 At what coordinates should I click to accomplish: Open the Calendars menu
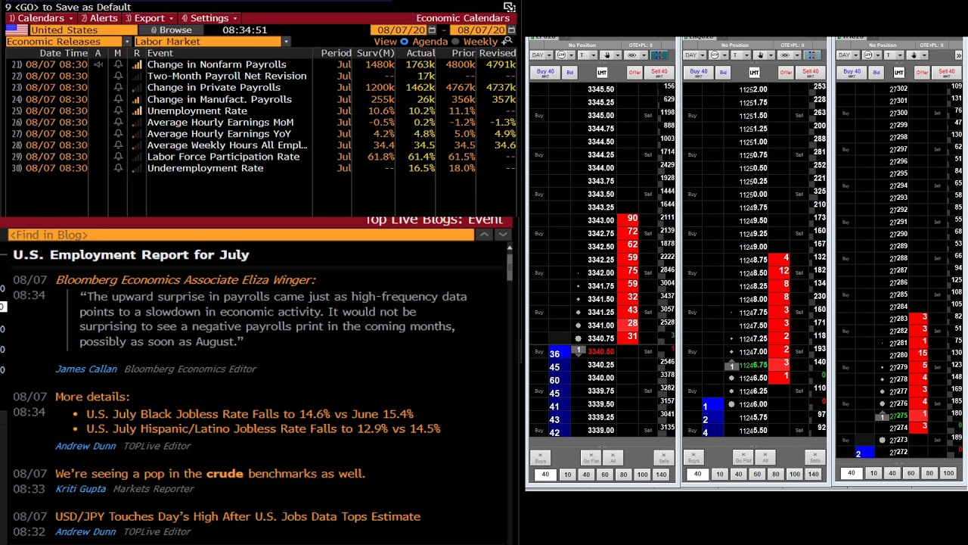[40, 18]
